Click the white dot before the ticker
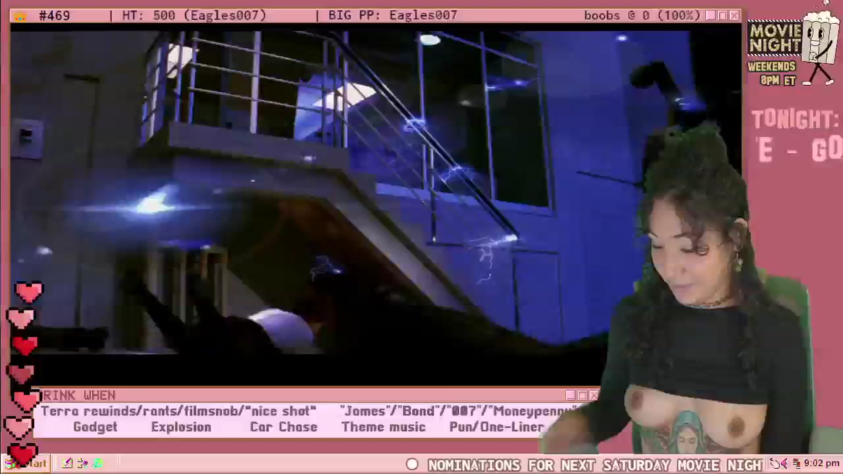 [412, 464]
